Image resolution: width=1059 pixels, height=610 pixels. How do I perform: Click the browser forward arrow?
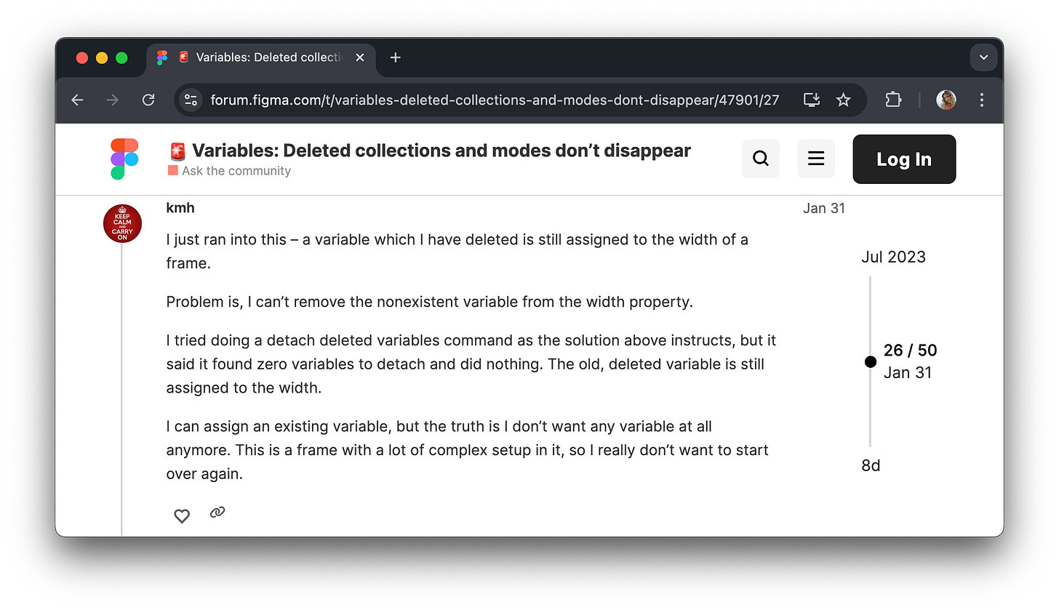(x=113, y=100)
